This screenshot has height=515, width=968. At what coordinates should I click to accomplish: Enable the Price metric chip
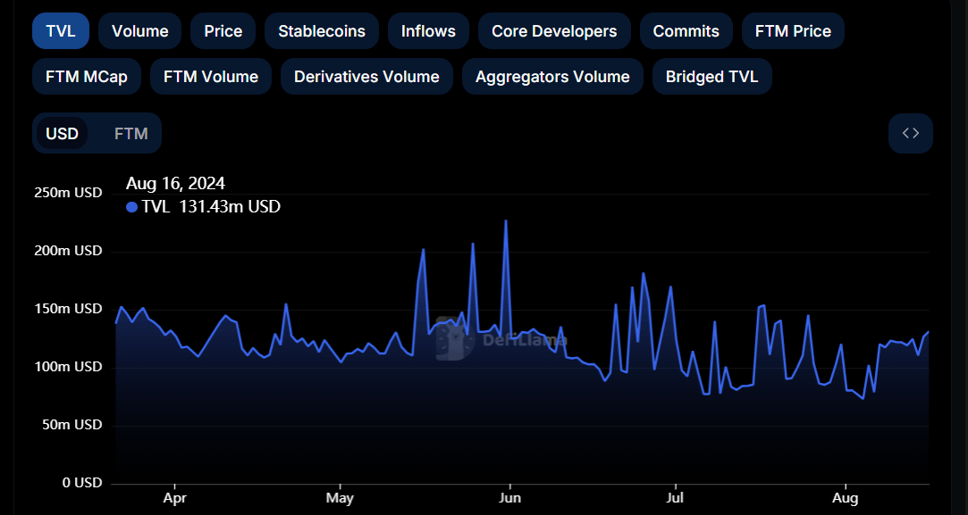click(223, 31)
